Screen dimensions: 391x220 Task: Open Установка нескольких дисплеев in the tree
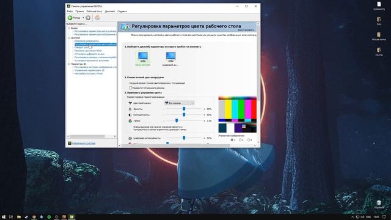(92, 61)
